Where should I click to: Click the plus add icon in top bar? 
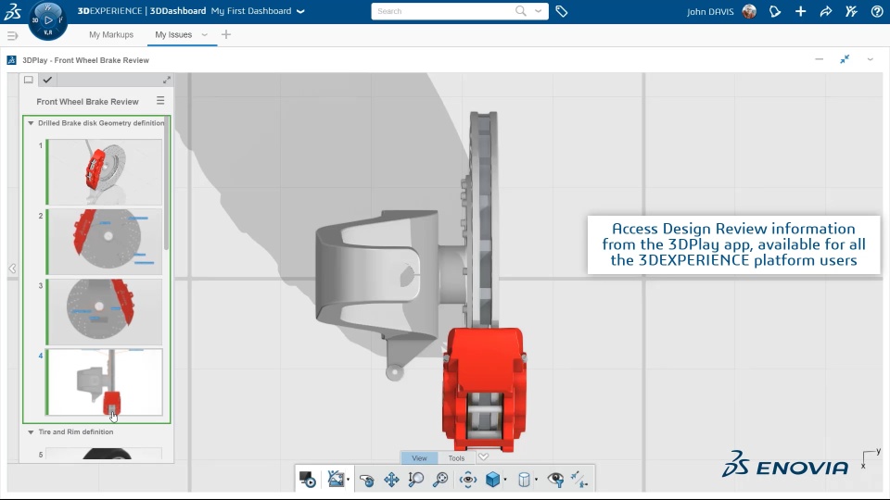click(800, 11)
